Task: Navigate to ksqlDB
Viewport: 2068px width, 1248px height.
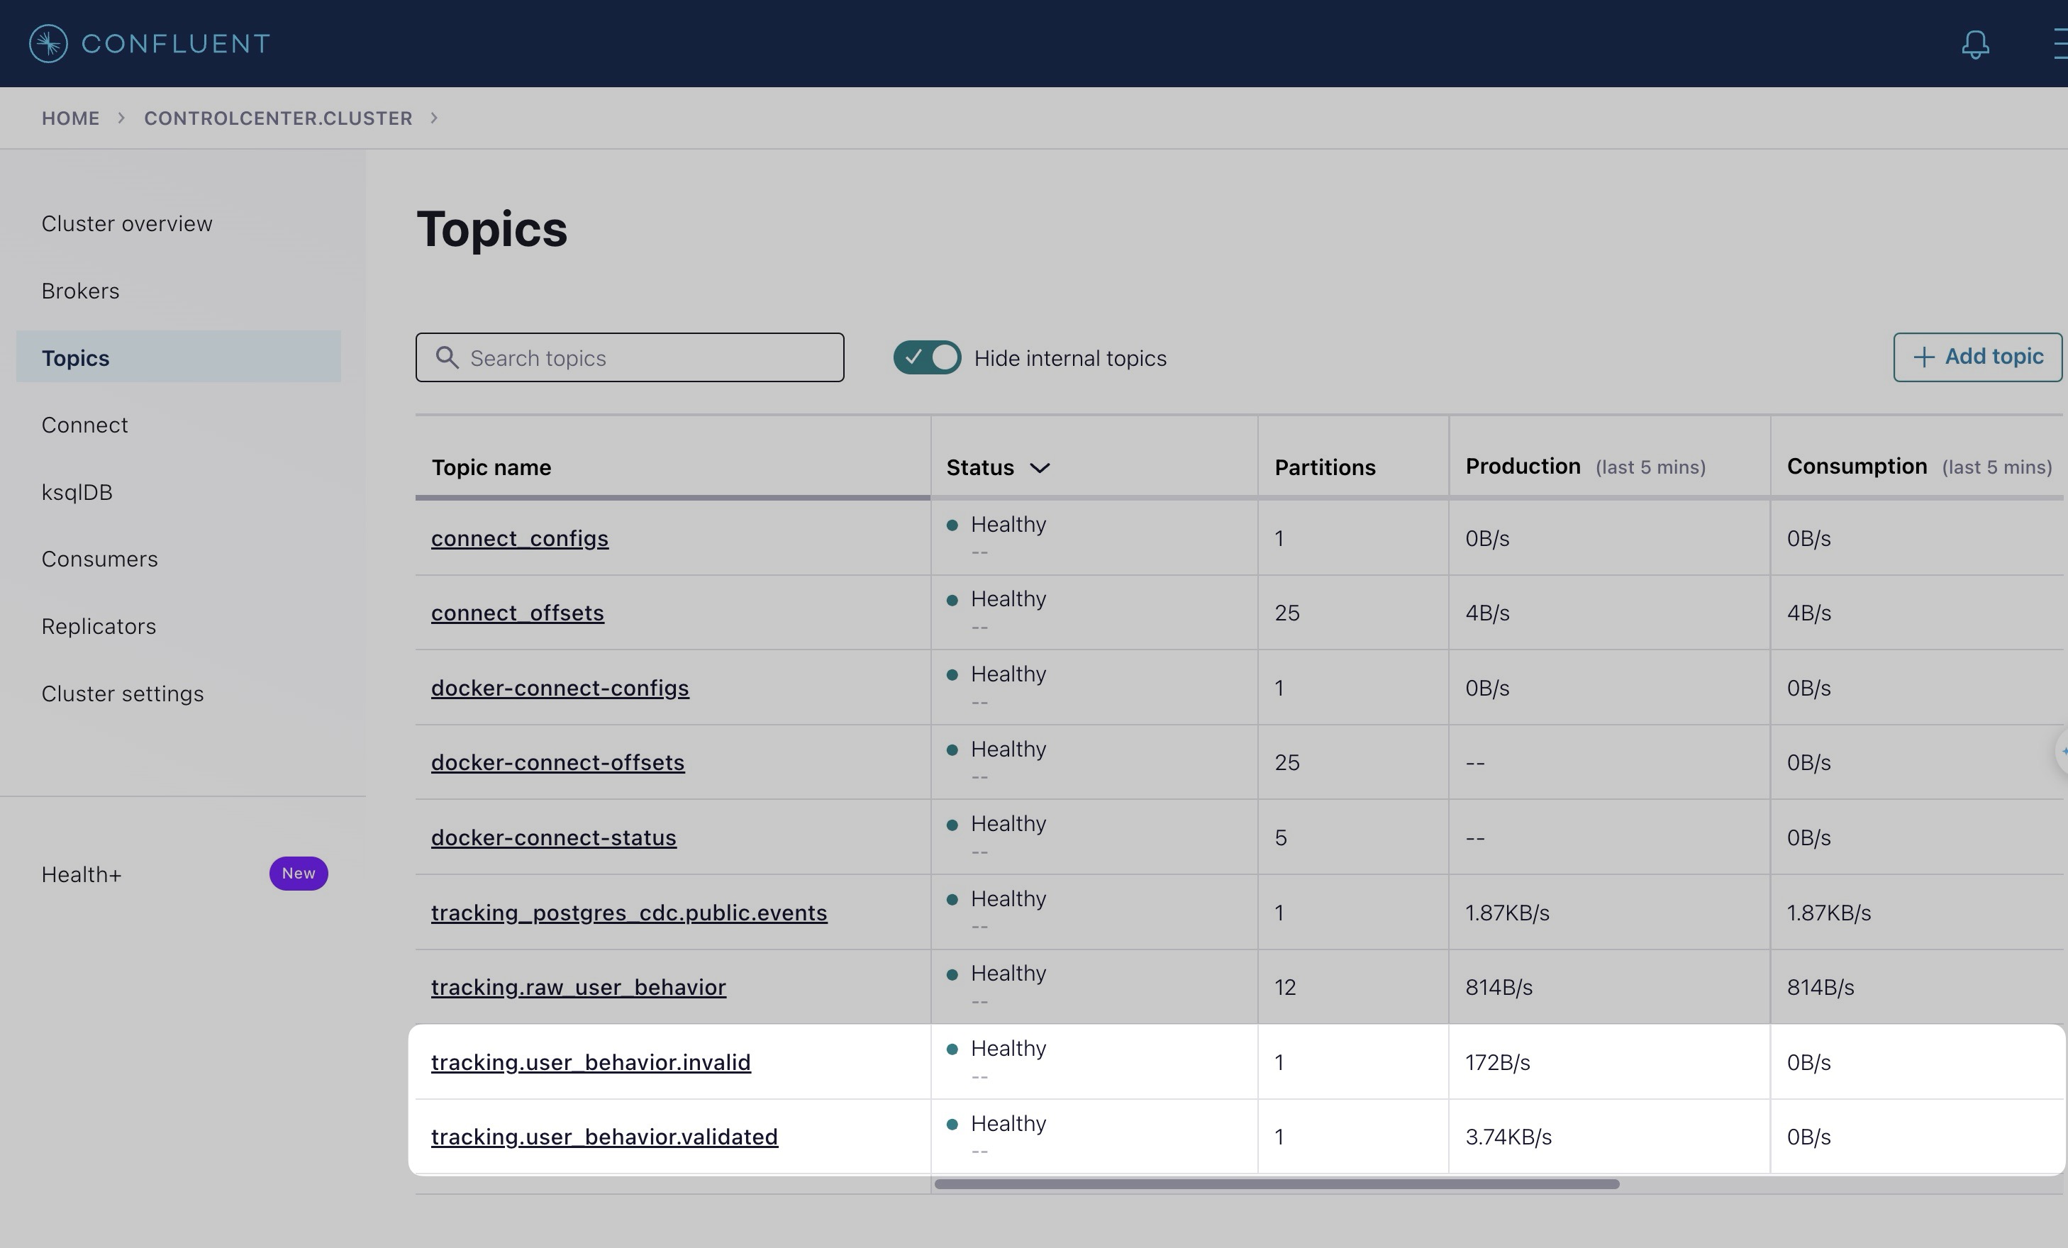Action: (x=77, y=493)
